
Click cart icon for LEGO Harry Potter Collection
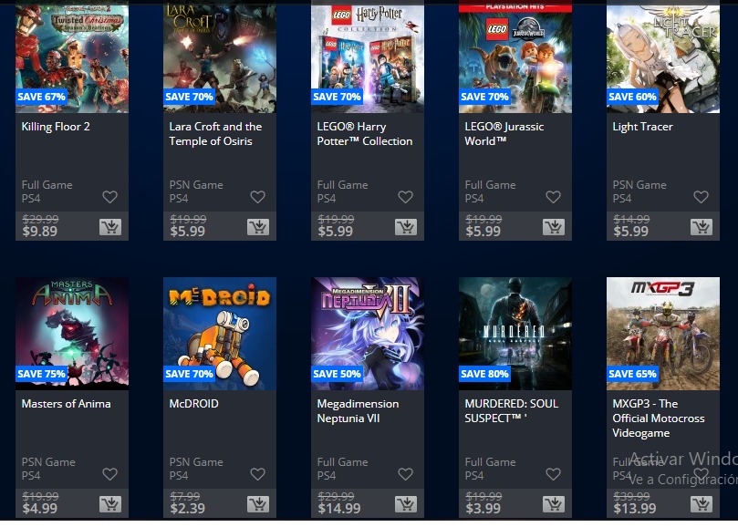(406, 227)
